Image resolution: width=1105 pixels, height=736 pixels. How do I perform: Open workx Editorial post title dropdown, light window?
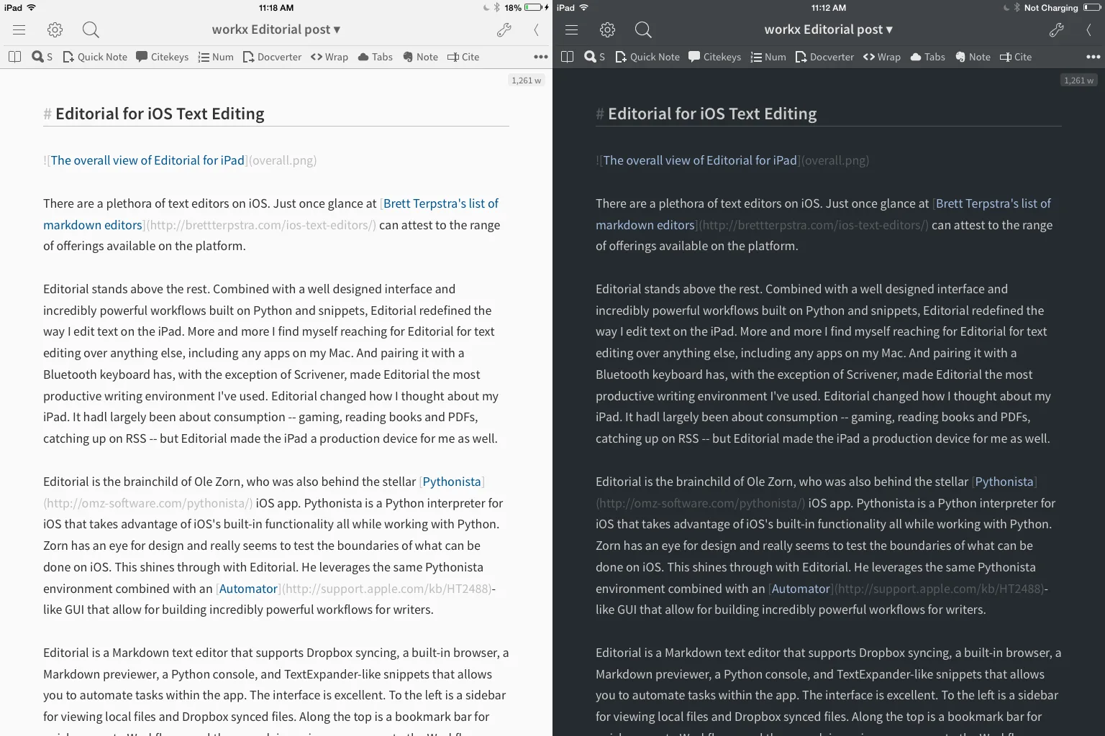point(276,29)
